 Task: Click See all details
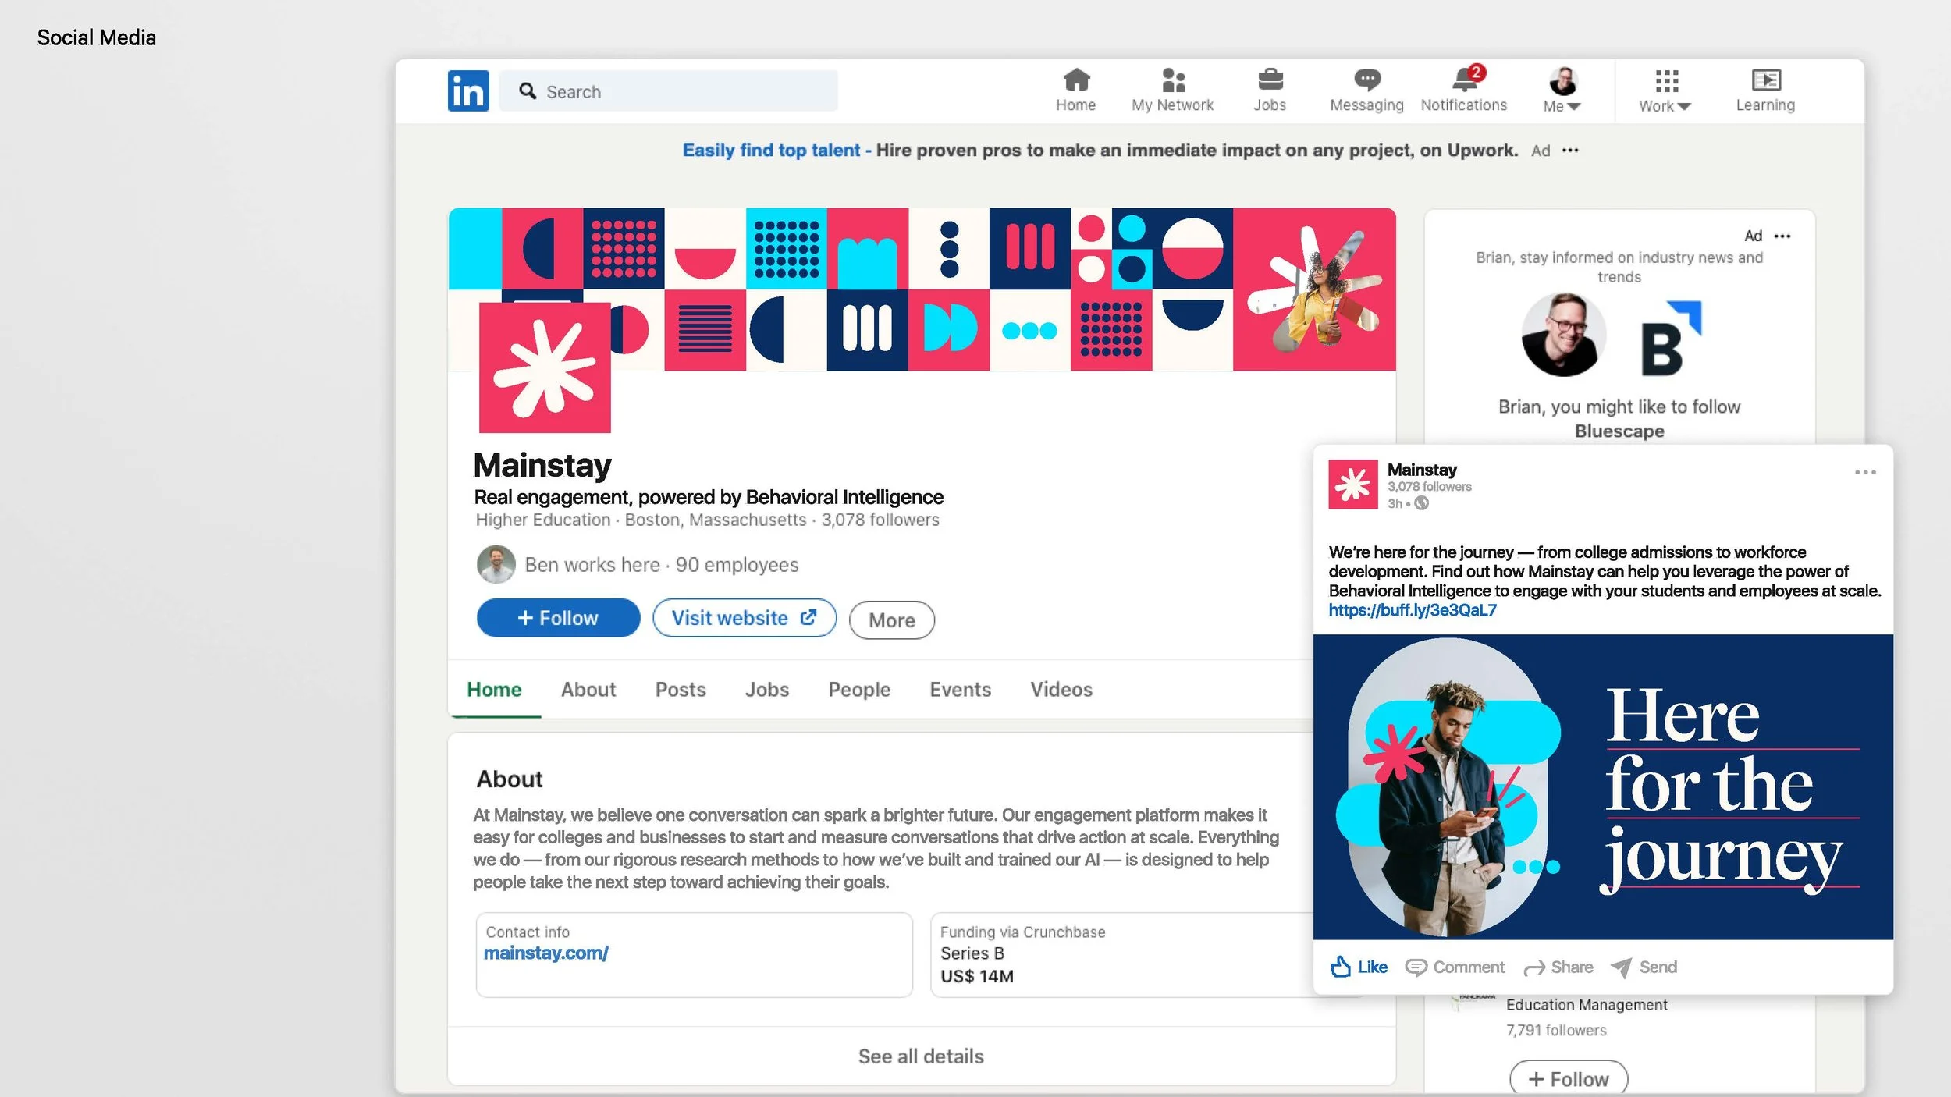pyautogui.click(x=921, y=1056)
